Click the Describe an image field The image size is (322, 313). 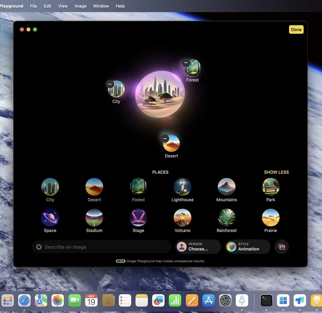103,247
